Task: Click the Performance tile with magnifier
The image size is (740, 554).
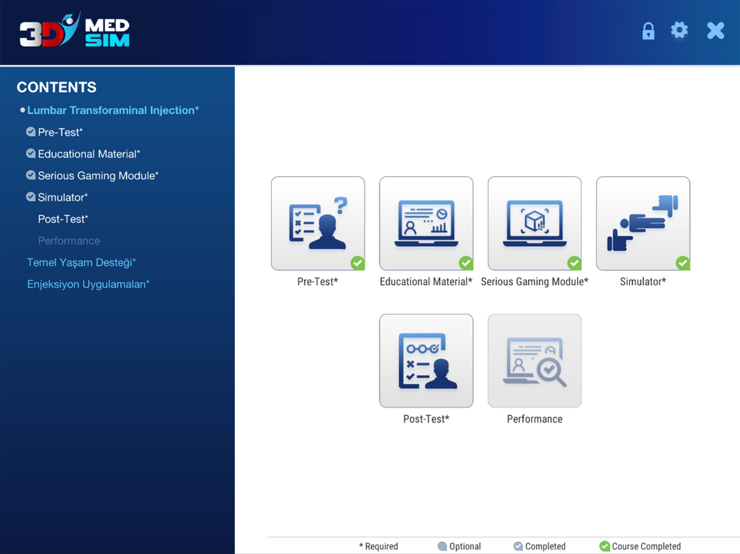Action: 534,361
